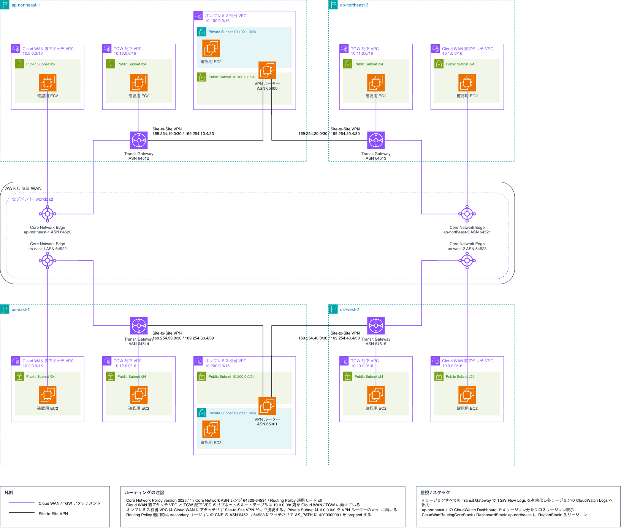
Task: Select the Transit Gateway icon for ASN 64513
Action: [x=376, y=140]
